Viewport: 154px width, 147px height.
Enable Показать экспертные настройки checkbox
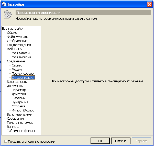click(x=6, y=141)
